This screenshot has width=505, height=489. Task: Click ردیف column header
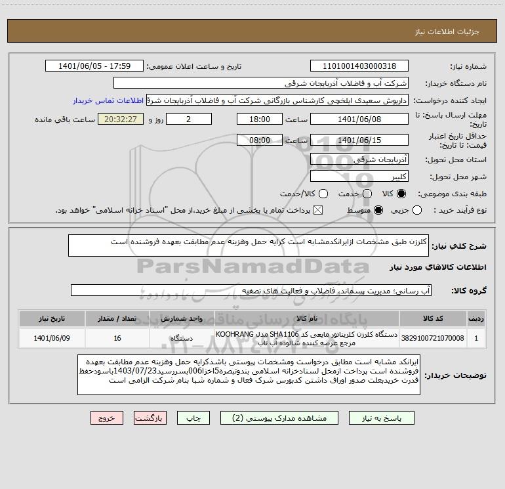(476, 318)
